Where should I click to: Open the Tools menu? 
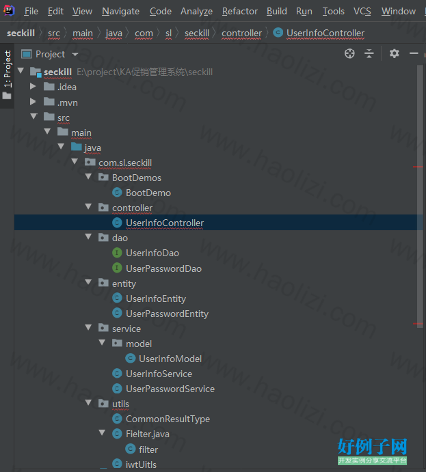pos(333,11)
